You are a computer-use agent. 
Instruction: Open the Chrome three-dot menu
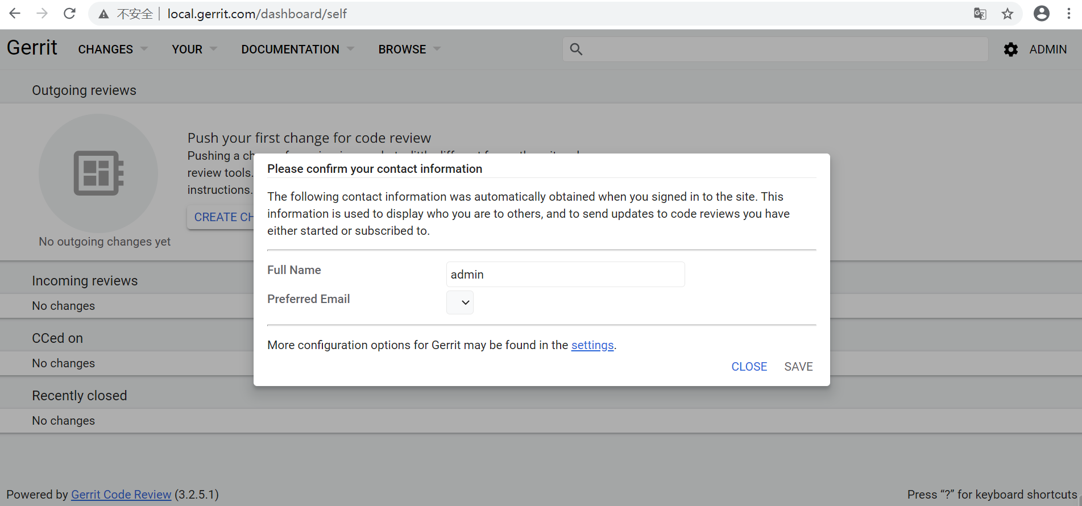(1069, 14)
